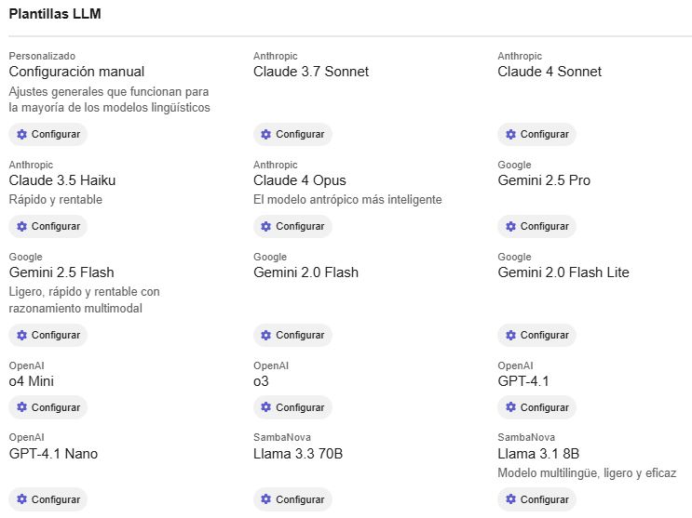Screen dimensions: 692x518
Task: Open Configurar for the o3 model
Action: coord(292,407)
